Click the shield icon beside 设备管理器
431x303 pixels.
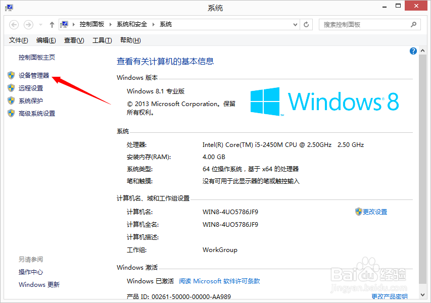(11, 75)
